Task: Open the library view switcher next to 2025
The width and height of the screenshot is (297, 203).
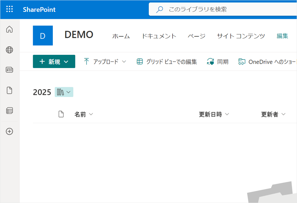Action: (64, 92)
